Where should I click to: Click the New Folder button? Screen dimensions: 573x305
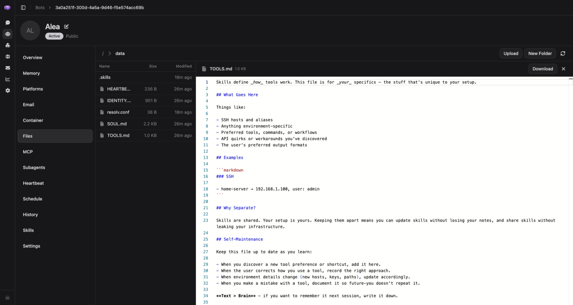(540, 53)
